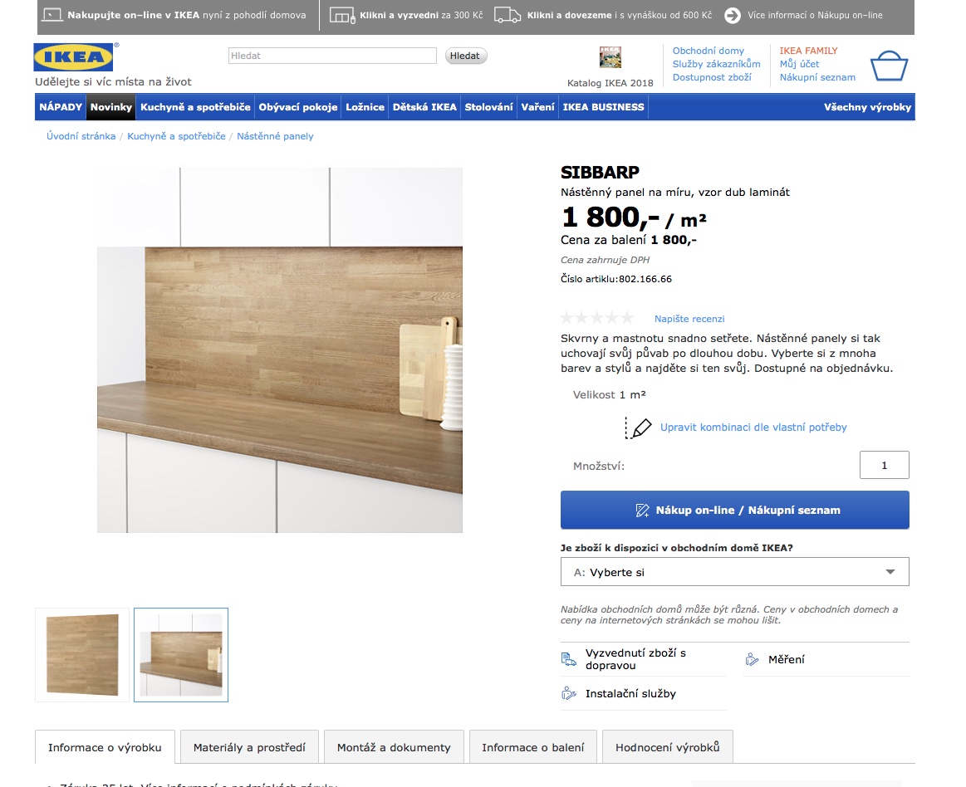Click the Hledat search button

tap(466, 56)
